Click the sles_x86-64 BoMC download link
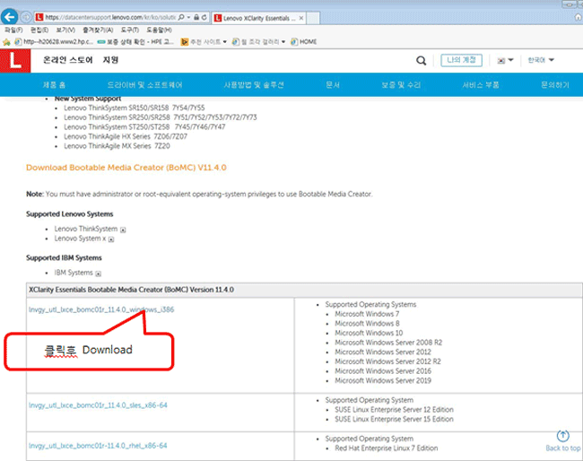583x461 pixels. [x=98, y=404]
